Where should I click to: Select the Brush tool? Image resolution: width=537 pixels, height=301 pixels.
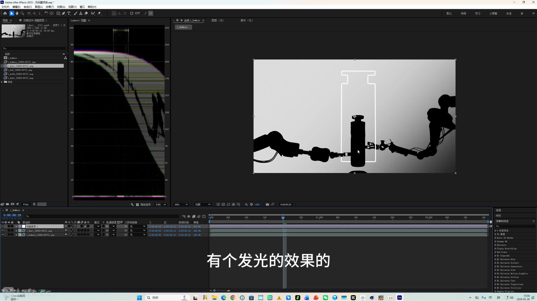pyautogui.click(x=76, y=13)
